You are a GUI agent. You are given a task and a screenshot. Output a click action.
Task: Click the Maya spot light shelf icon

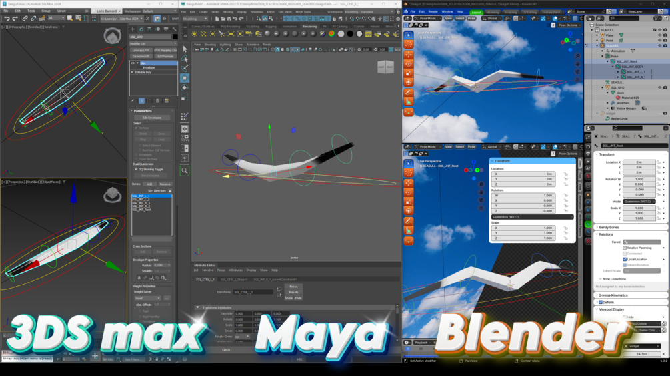221,34
